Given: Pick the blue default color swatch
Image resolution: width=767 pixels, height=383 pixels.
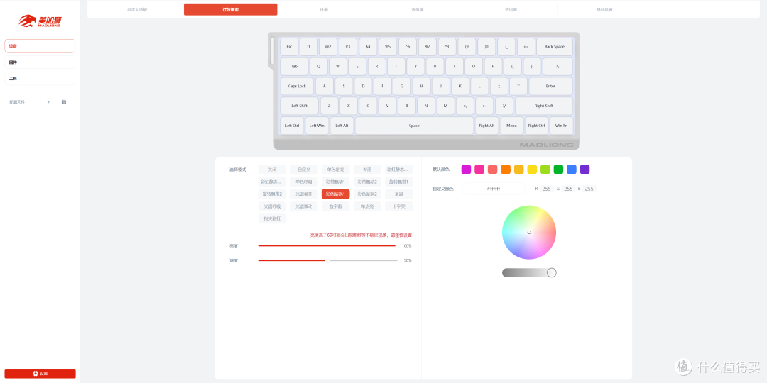Looking at the screenshot, I should (x=571, y=170).
